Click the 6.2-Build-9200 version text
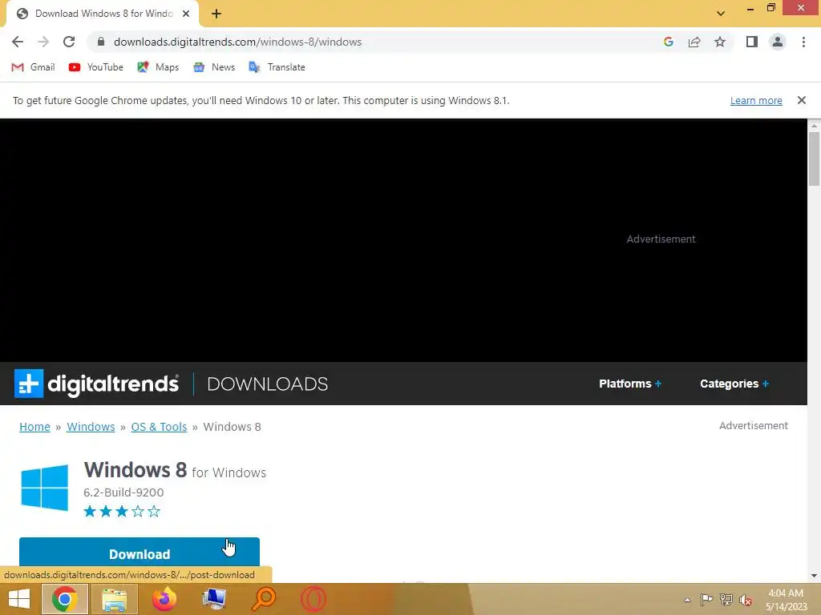Image resolution: width=821 pixels, height=615 pixels. pos(123,492)
